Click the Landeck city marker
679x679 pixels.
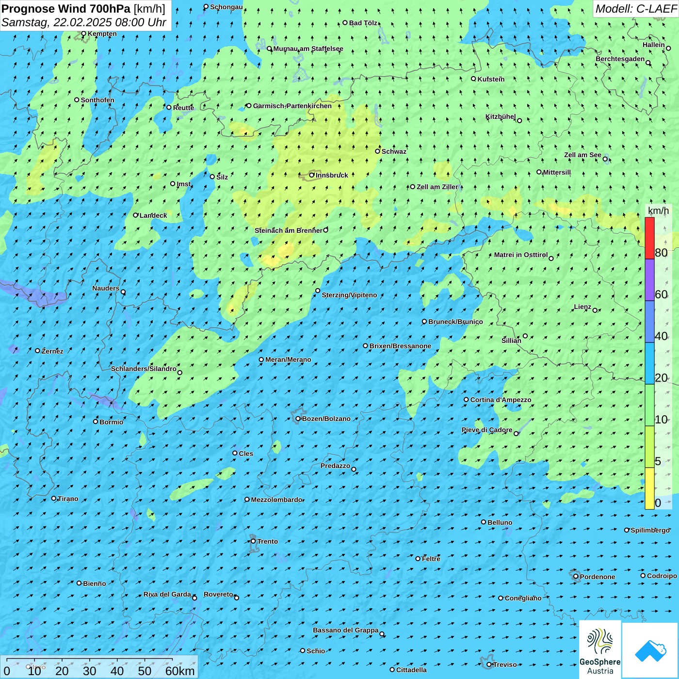click(x=136, y=215)
